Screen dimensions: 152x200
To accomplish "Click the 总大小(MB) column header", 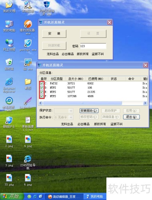I will [76, 79].
